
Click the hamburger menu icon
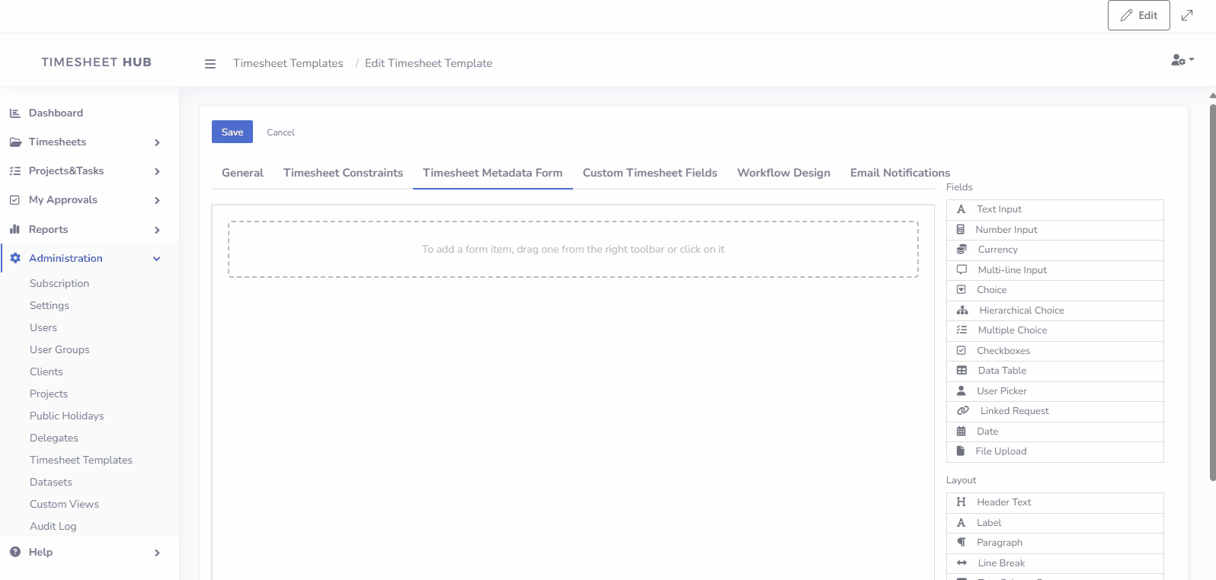[210, 64]
